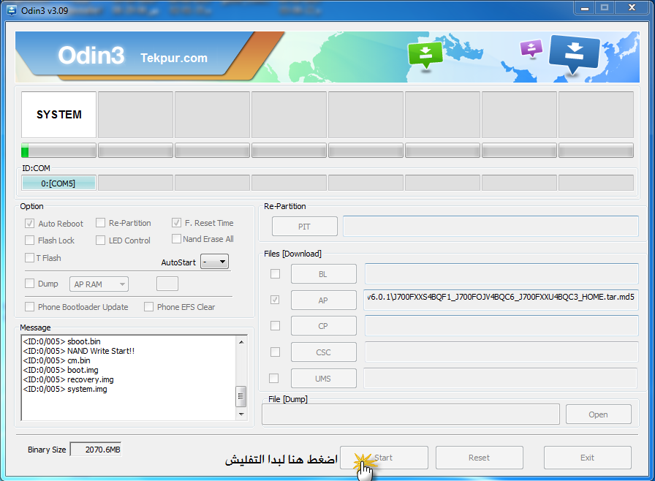
Task: Click the BL file button
Action: tap(324, 274)
